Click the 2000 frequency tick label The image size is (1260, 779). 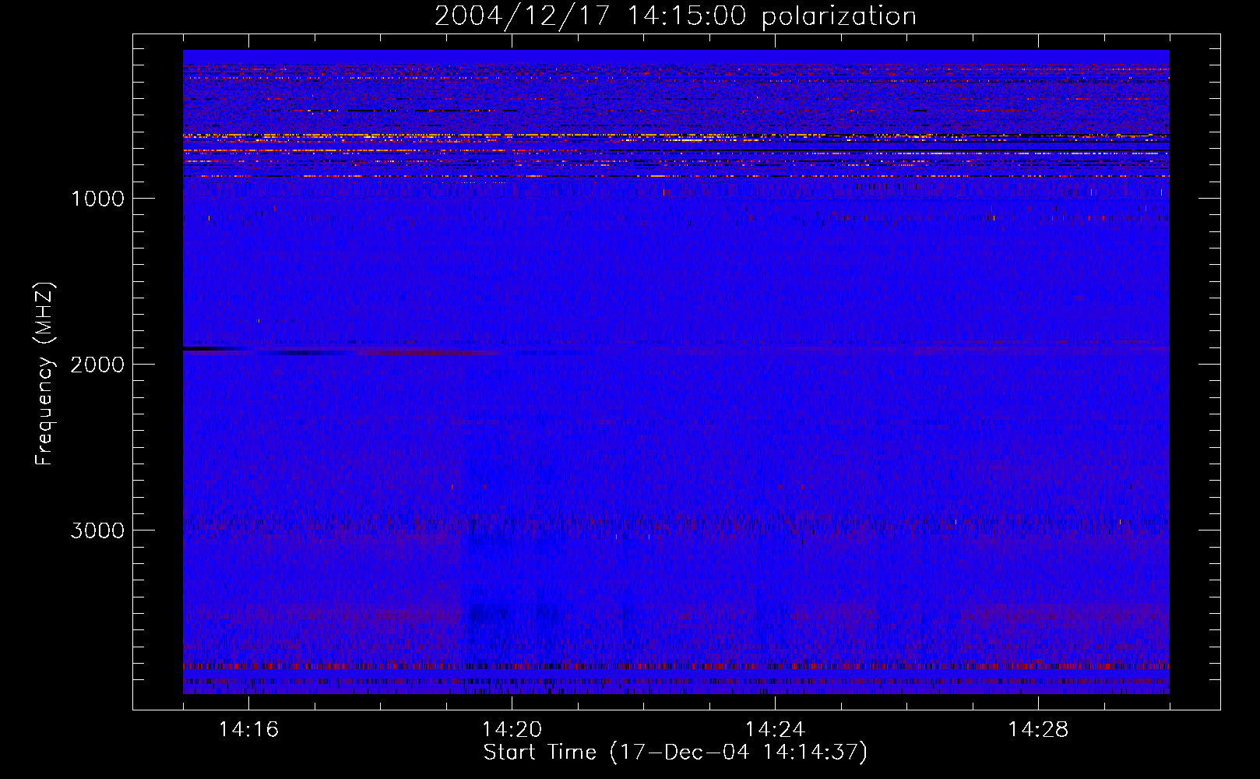tap(97, 365)
